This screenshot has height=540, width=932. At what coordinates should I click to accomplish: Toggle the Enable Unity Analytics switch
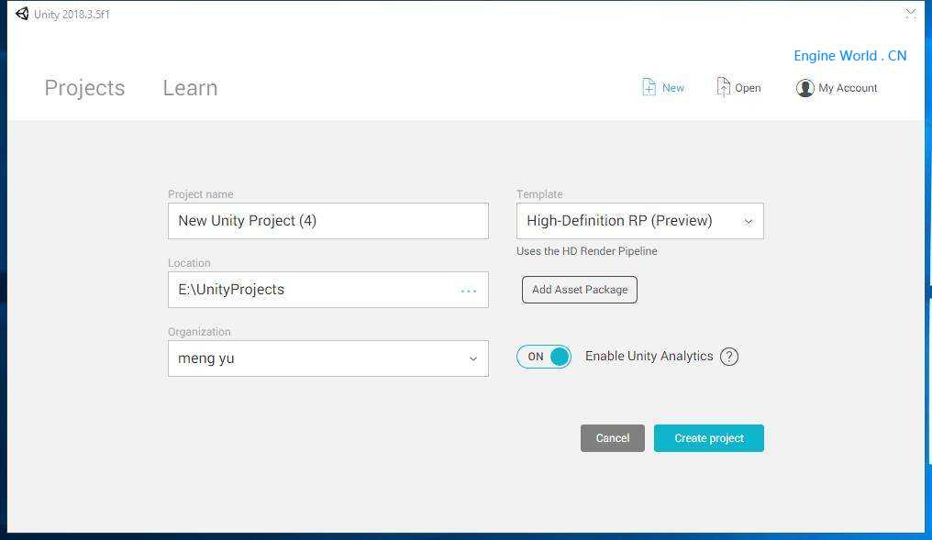point(543,357)
